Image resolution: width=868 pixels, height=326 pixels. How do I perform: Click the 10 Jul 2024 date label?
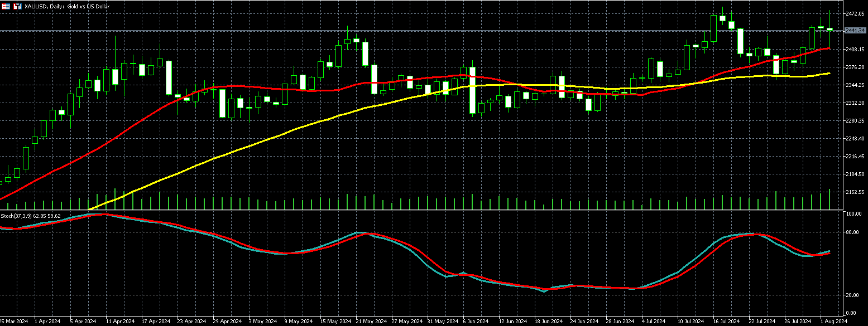[x=691, y=322]
